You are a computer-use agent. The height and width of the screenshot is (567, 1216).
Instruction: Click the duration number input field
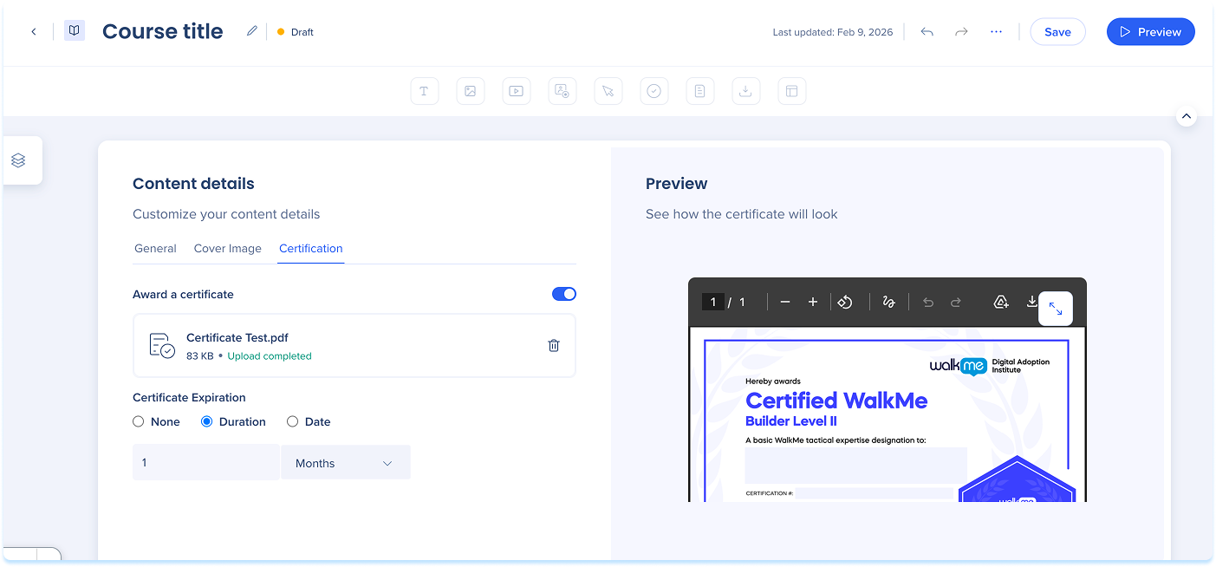click(205, 463)
